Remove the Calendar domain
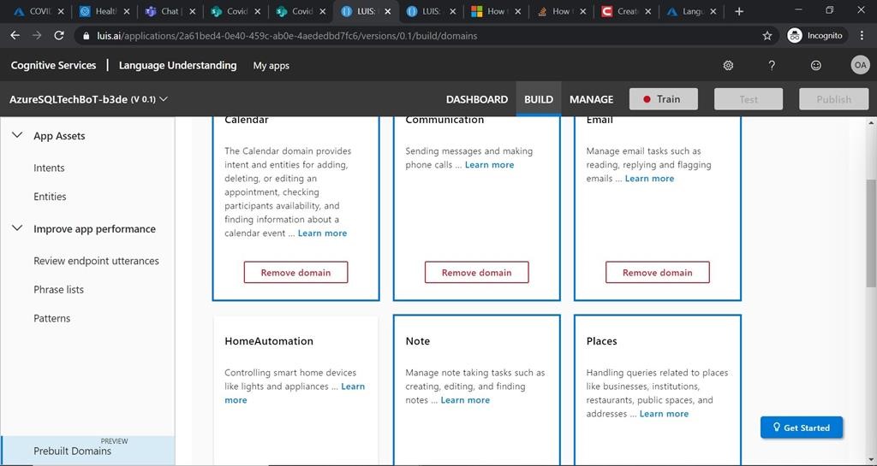 pyautogui.click(x=295, y=273)
